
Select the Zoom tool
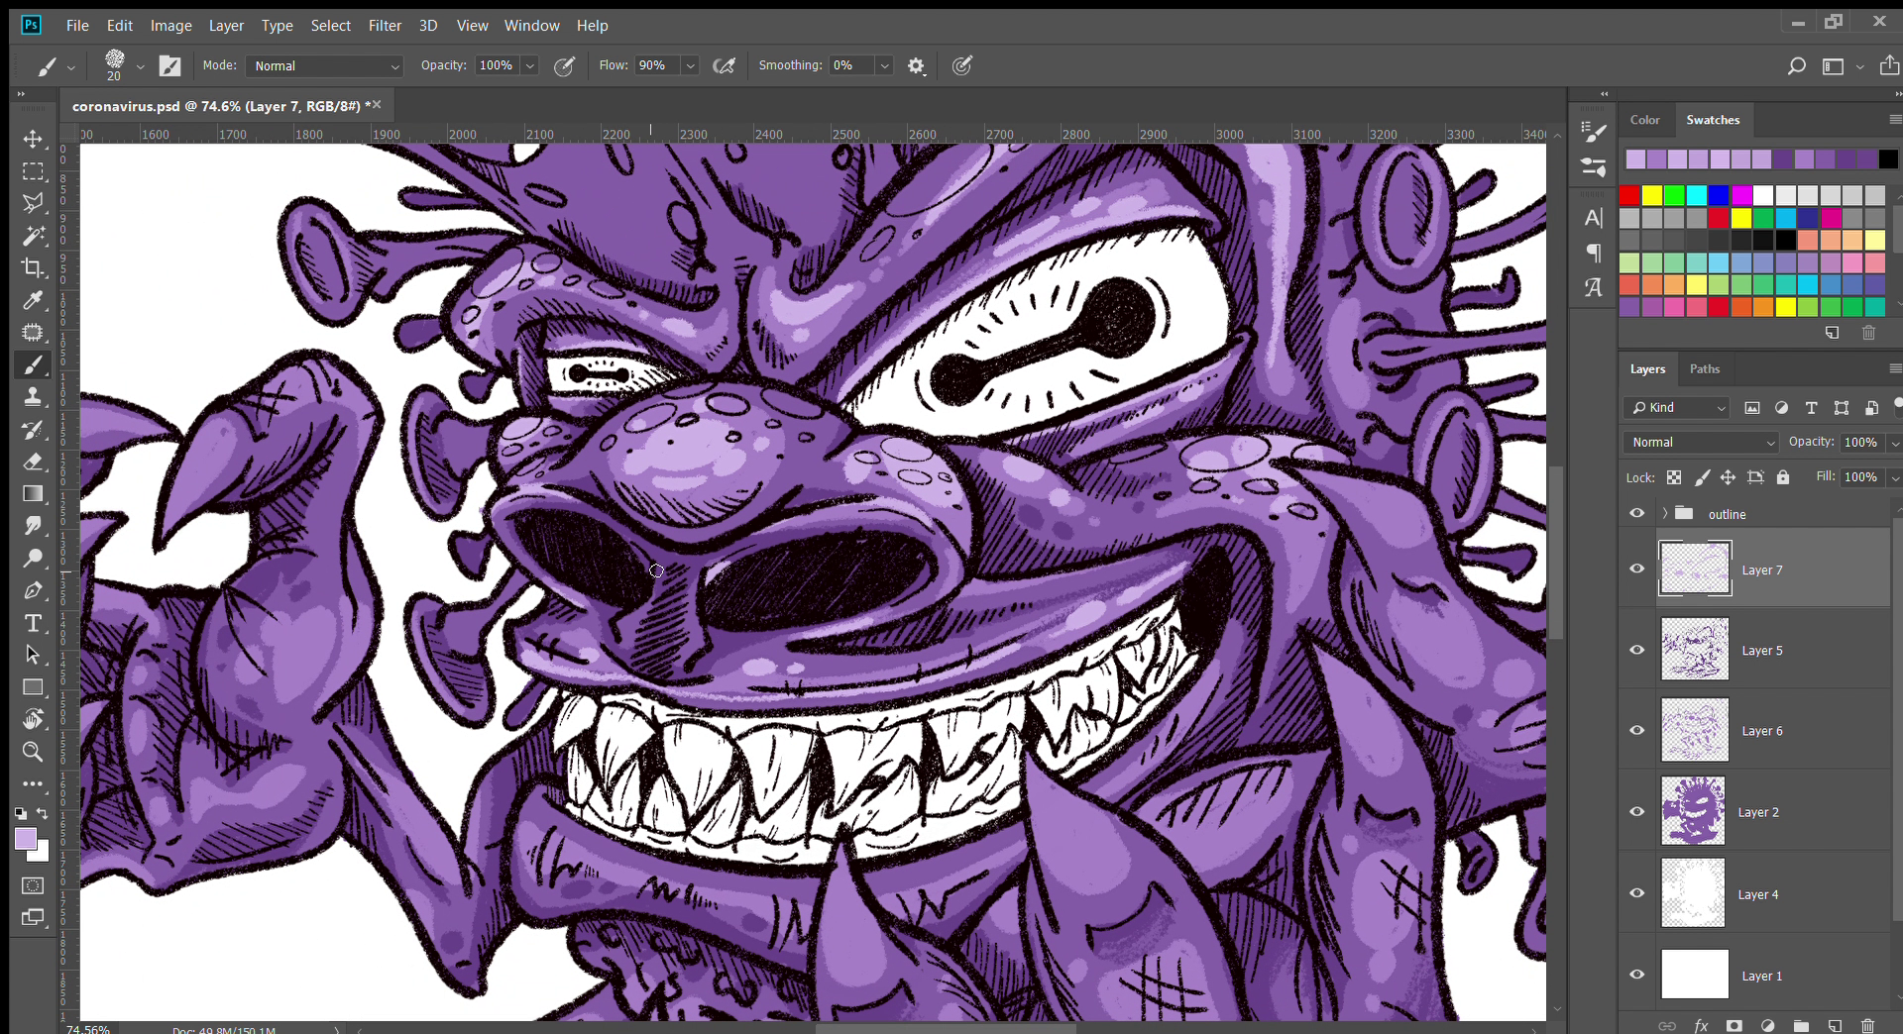tap(33, 752)
